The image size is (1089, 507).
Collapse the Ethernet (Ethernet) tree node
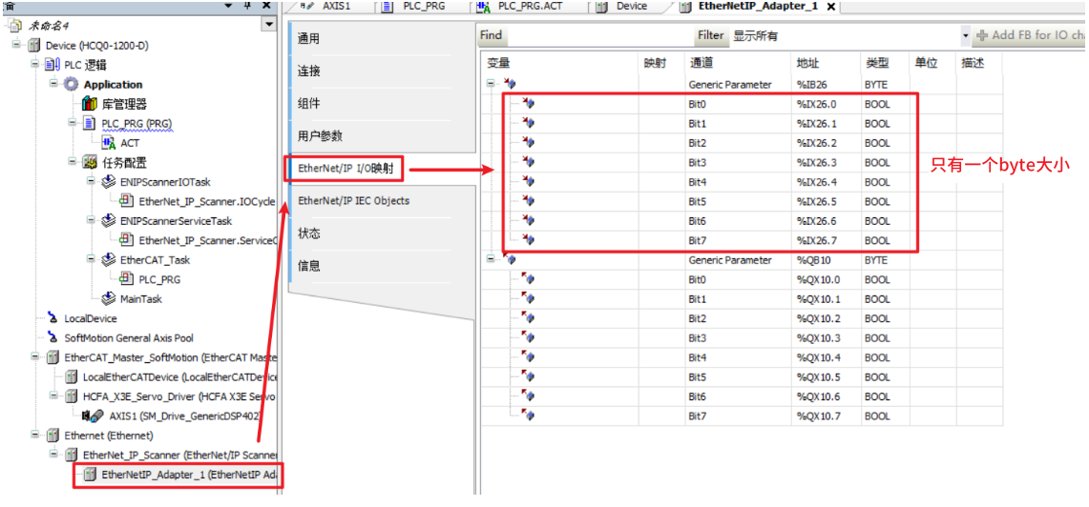[x=35, y=436]
